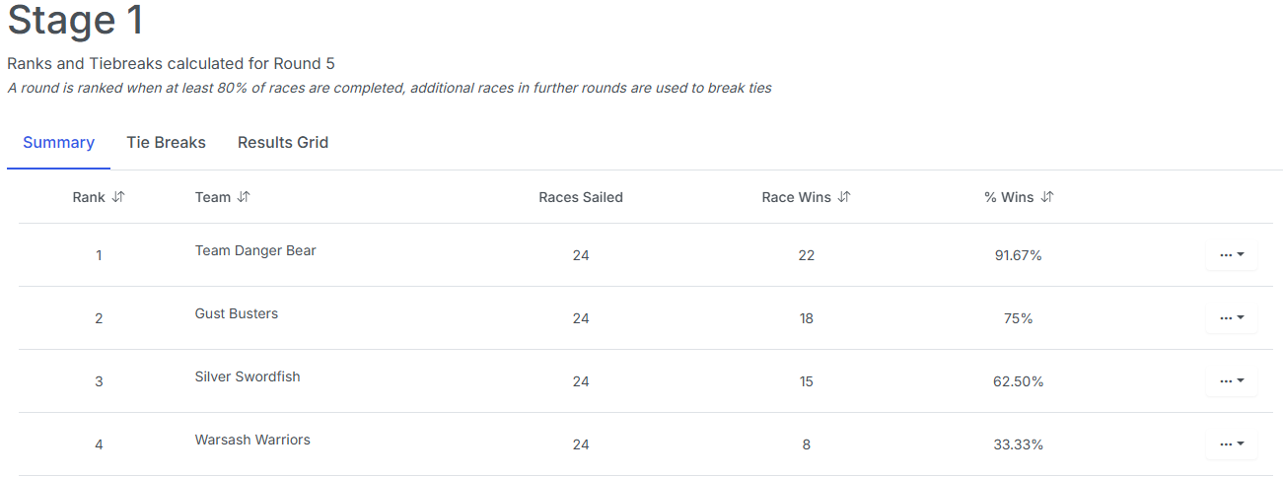Select the Summary tab

58,143
